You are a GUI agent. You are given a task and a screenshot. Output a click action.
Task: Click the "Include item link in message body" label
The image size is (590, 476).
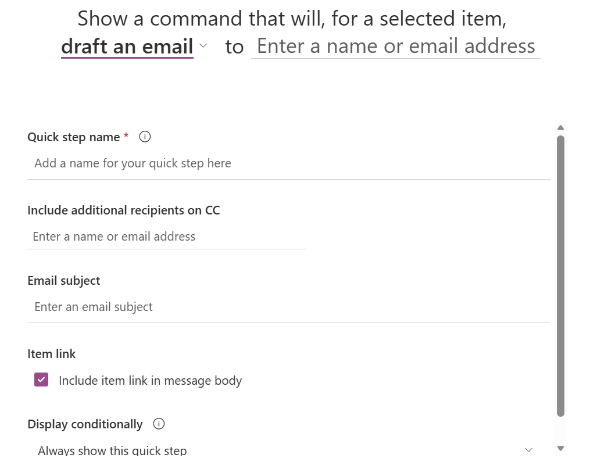click(150, 381)
